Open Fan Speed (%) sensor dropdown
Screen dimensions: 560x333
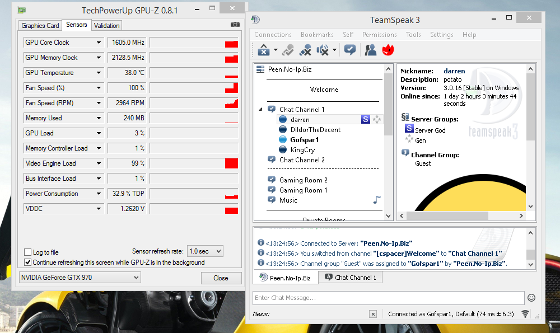(x=99, y=88)
